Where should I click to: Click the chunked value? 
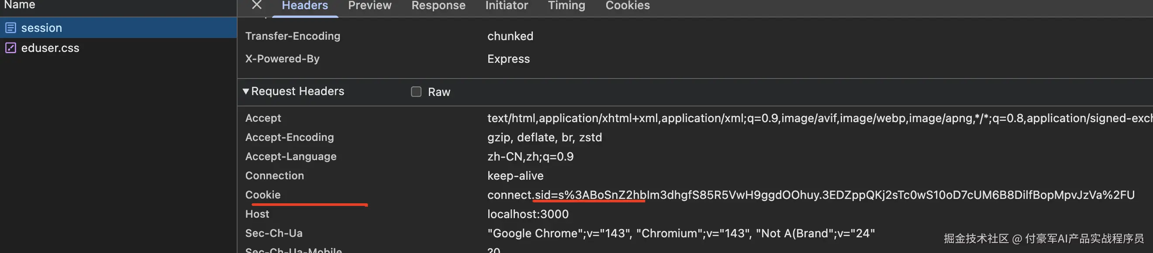point(510,36)
